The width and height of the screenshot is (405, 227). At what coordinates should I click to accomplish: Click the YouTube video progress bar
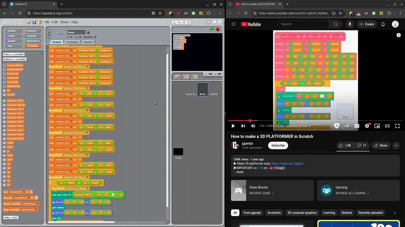tap(315, 120)
